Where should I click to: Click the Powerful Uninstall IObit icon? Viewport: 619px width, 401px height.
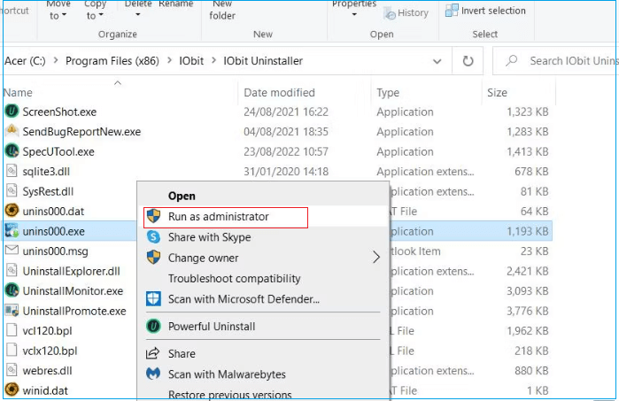(x=153, y=327)
